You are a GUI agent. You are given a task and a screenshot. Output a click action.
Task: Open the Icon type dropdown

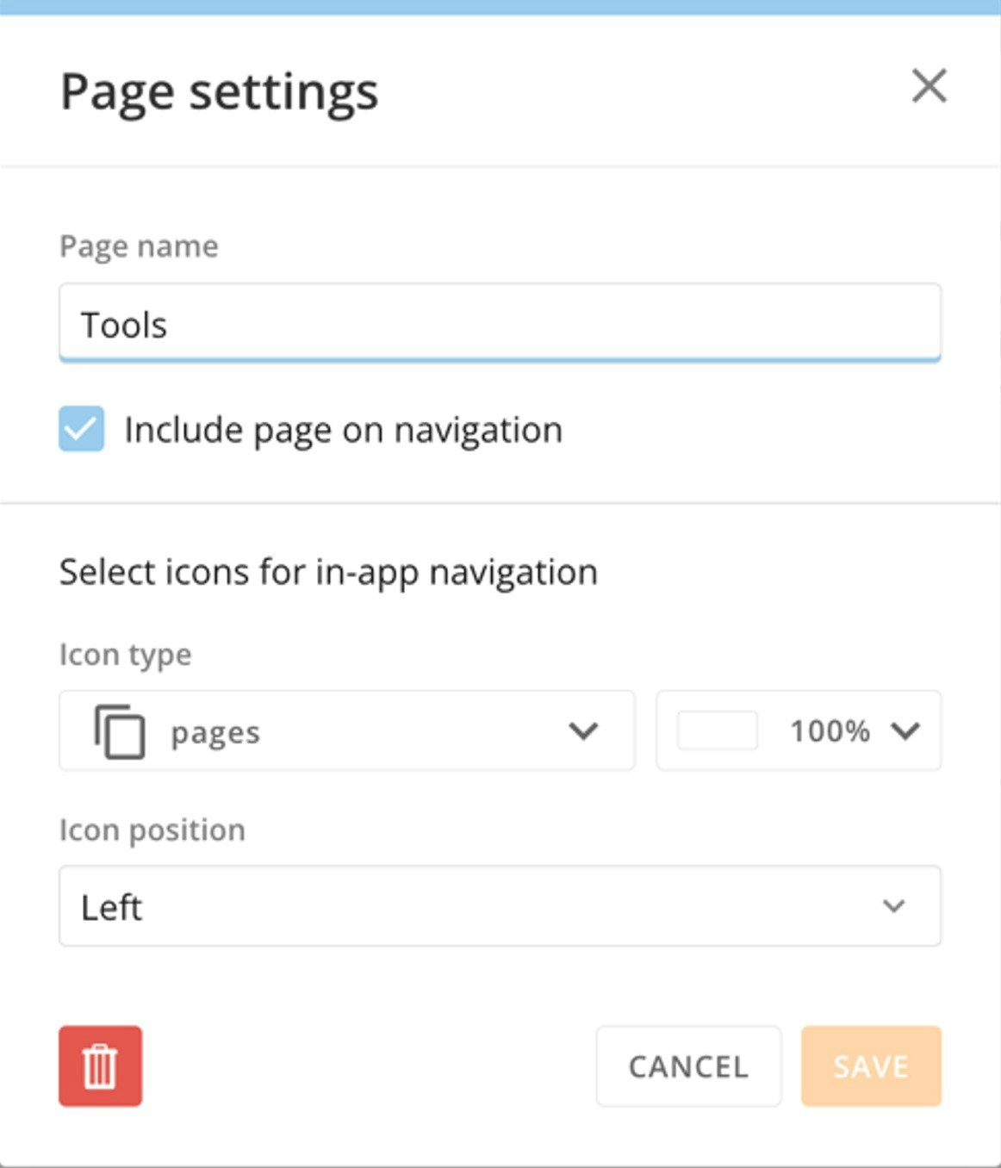[347, 731]
